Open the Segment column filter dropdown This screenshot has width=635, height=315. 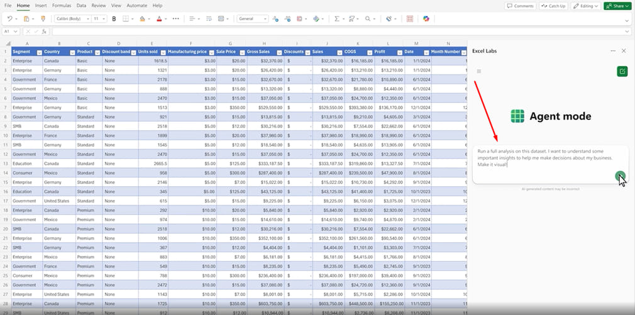[x=39, y=52]
